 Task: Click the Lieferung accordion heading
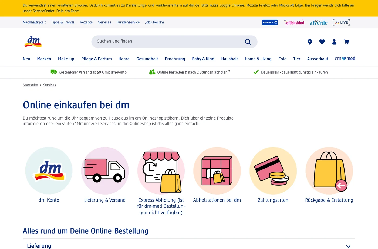pyautogui.click(x=39, y=246)
